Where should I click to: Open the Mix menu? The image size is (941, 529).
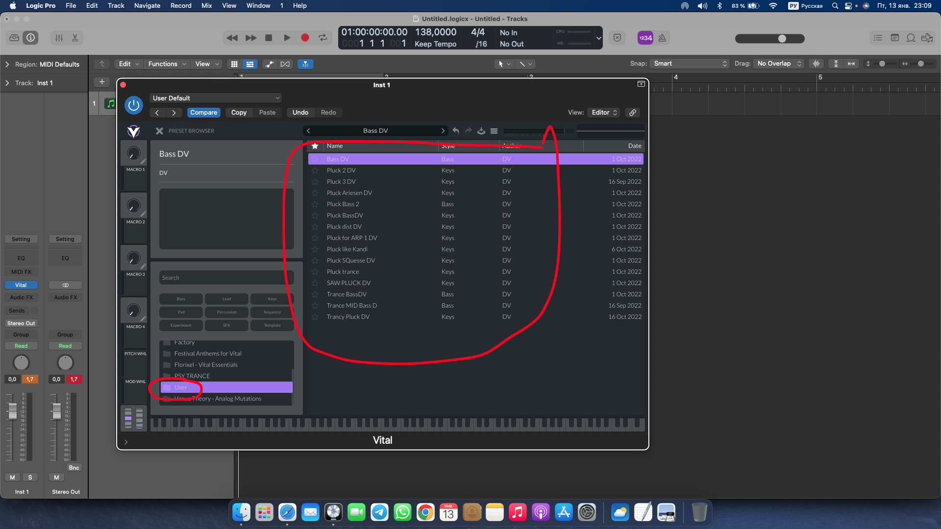tap(206, 6)
